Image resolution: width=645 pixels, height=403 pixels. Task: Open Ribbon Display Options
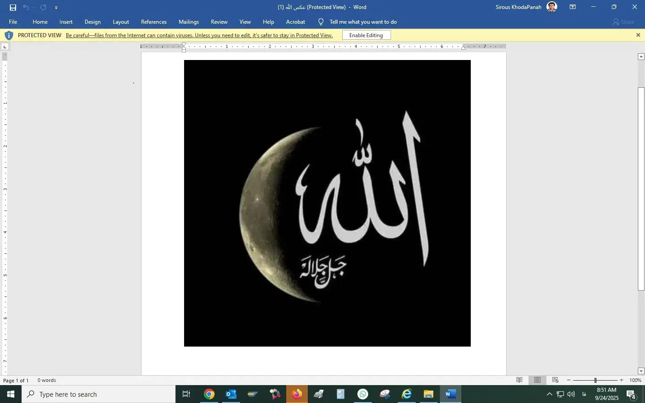[x=572, y=7]
